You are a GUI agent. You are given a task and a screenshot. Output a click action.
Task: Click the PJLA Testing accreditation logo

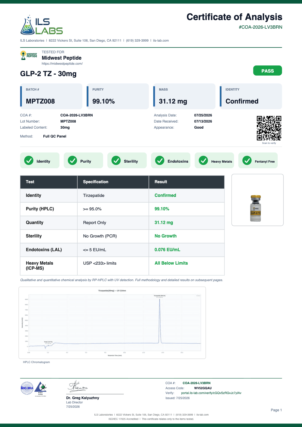(x=41, y=389)
